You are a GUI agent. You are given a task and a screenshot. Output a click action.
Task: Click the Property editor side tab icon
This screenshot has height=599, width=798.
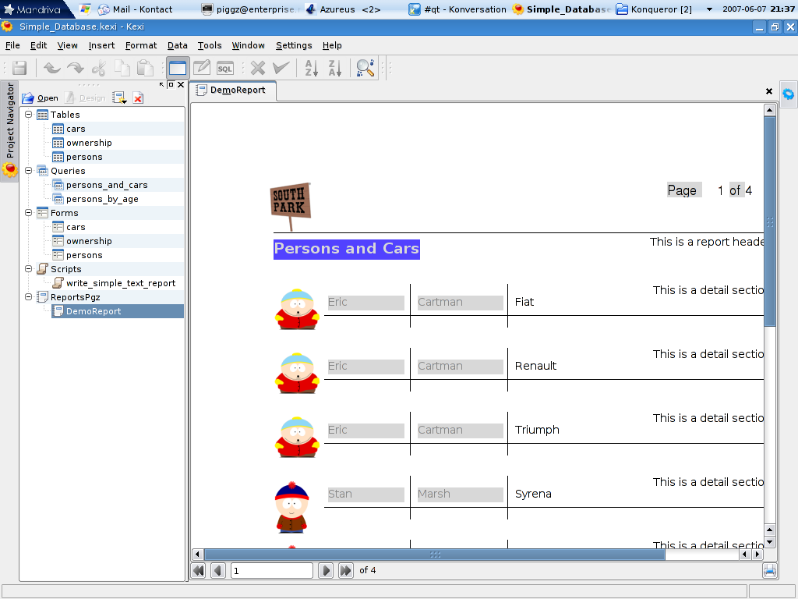pos(789,94)
